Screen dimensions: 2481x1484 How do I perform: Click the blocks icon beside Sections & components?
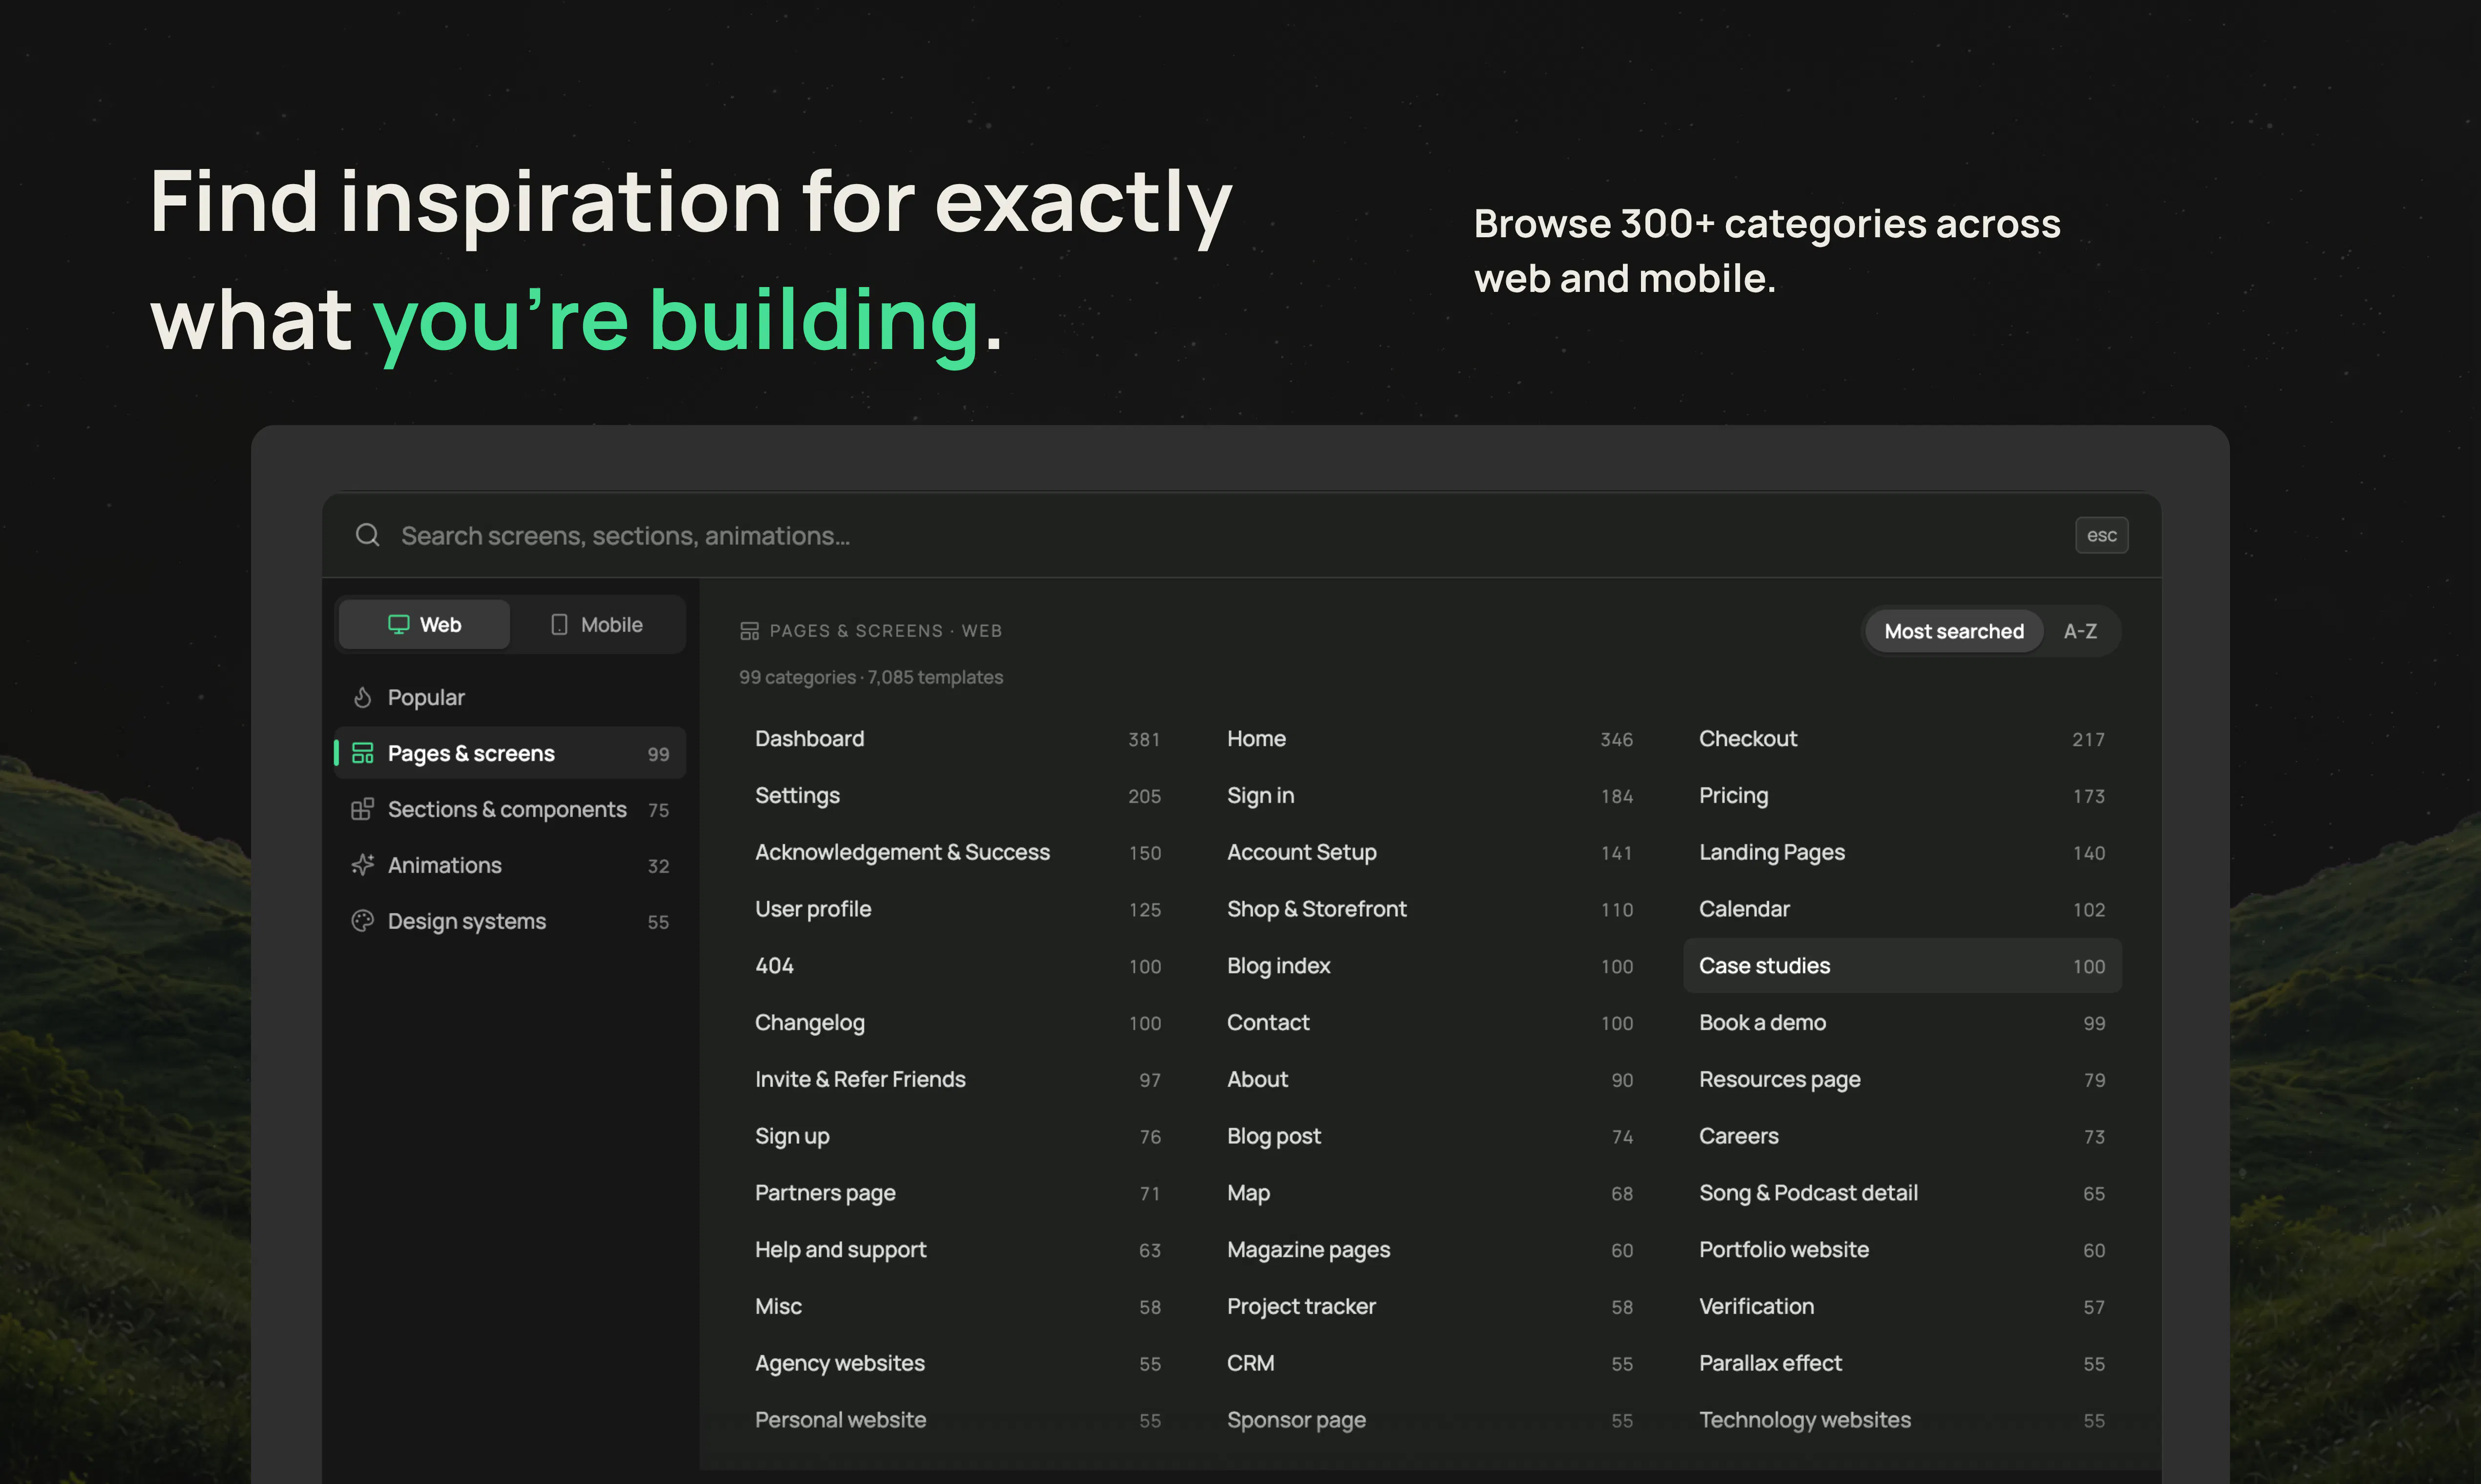(362, 809)
